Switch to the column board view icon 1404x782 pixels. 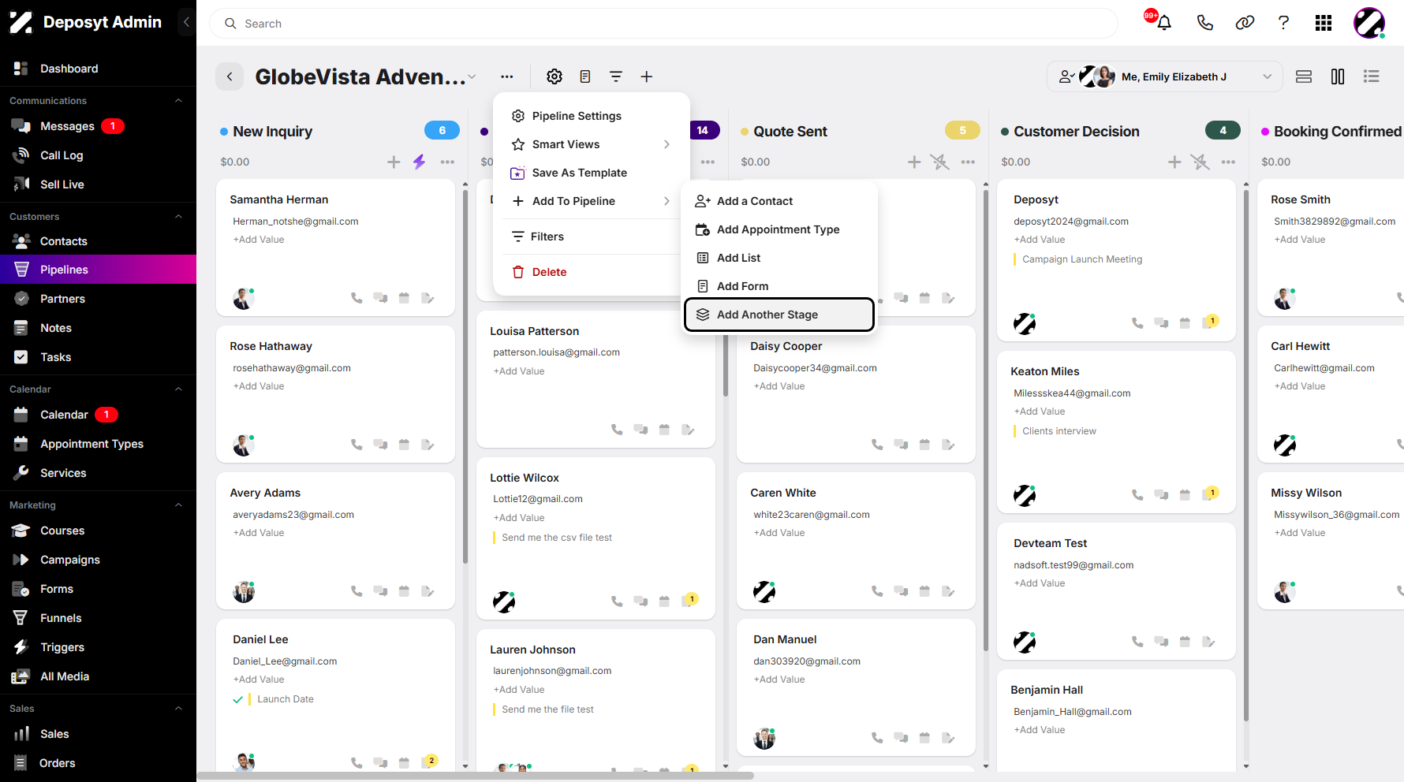pos(1338,76)
